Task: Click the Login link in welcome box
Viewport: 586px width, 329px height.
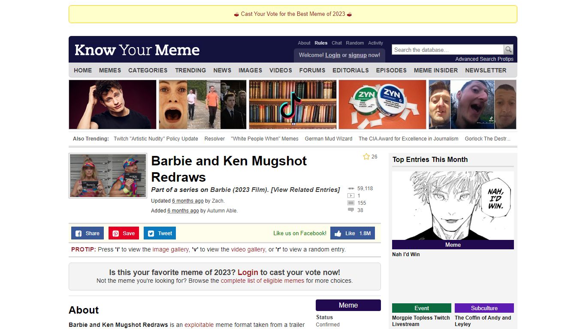Action: coord(332,55)
